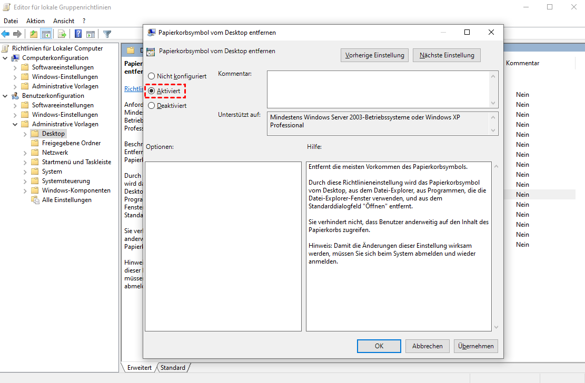This screenshot has height=383, width=585.
Task: Select the 'Nicht konfiguriert' radio button
Action: (x=152, y=76)
